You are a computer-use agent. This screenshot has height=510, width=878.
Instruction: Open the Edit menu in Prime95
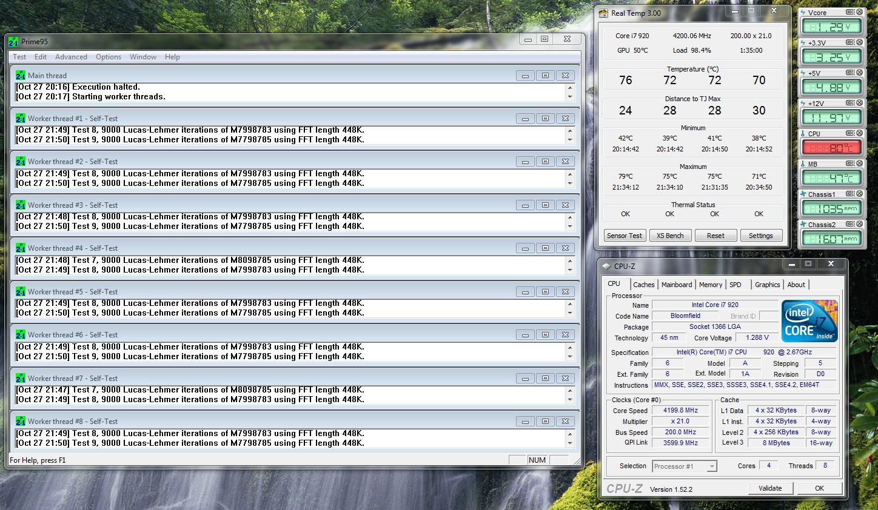[41, 57]
